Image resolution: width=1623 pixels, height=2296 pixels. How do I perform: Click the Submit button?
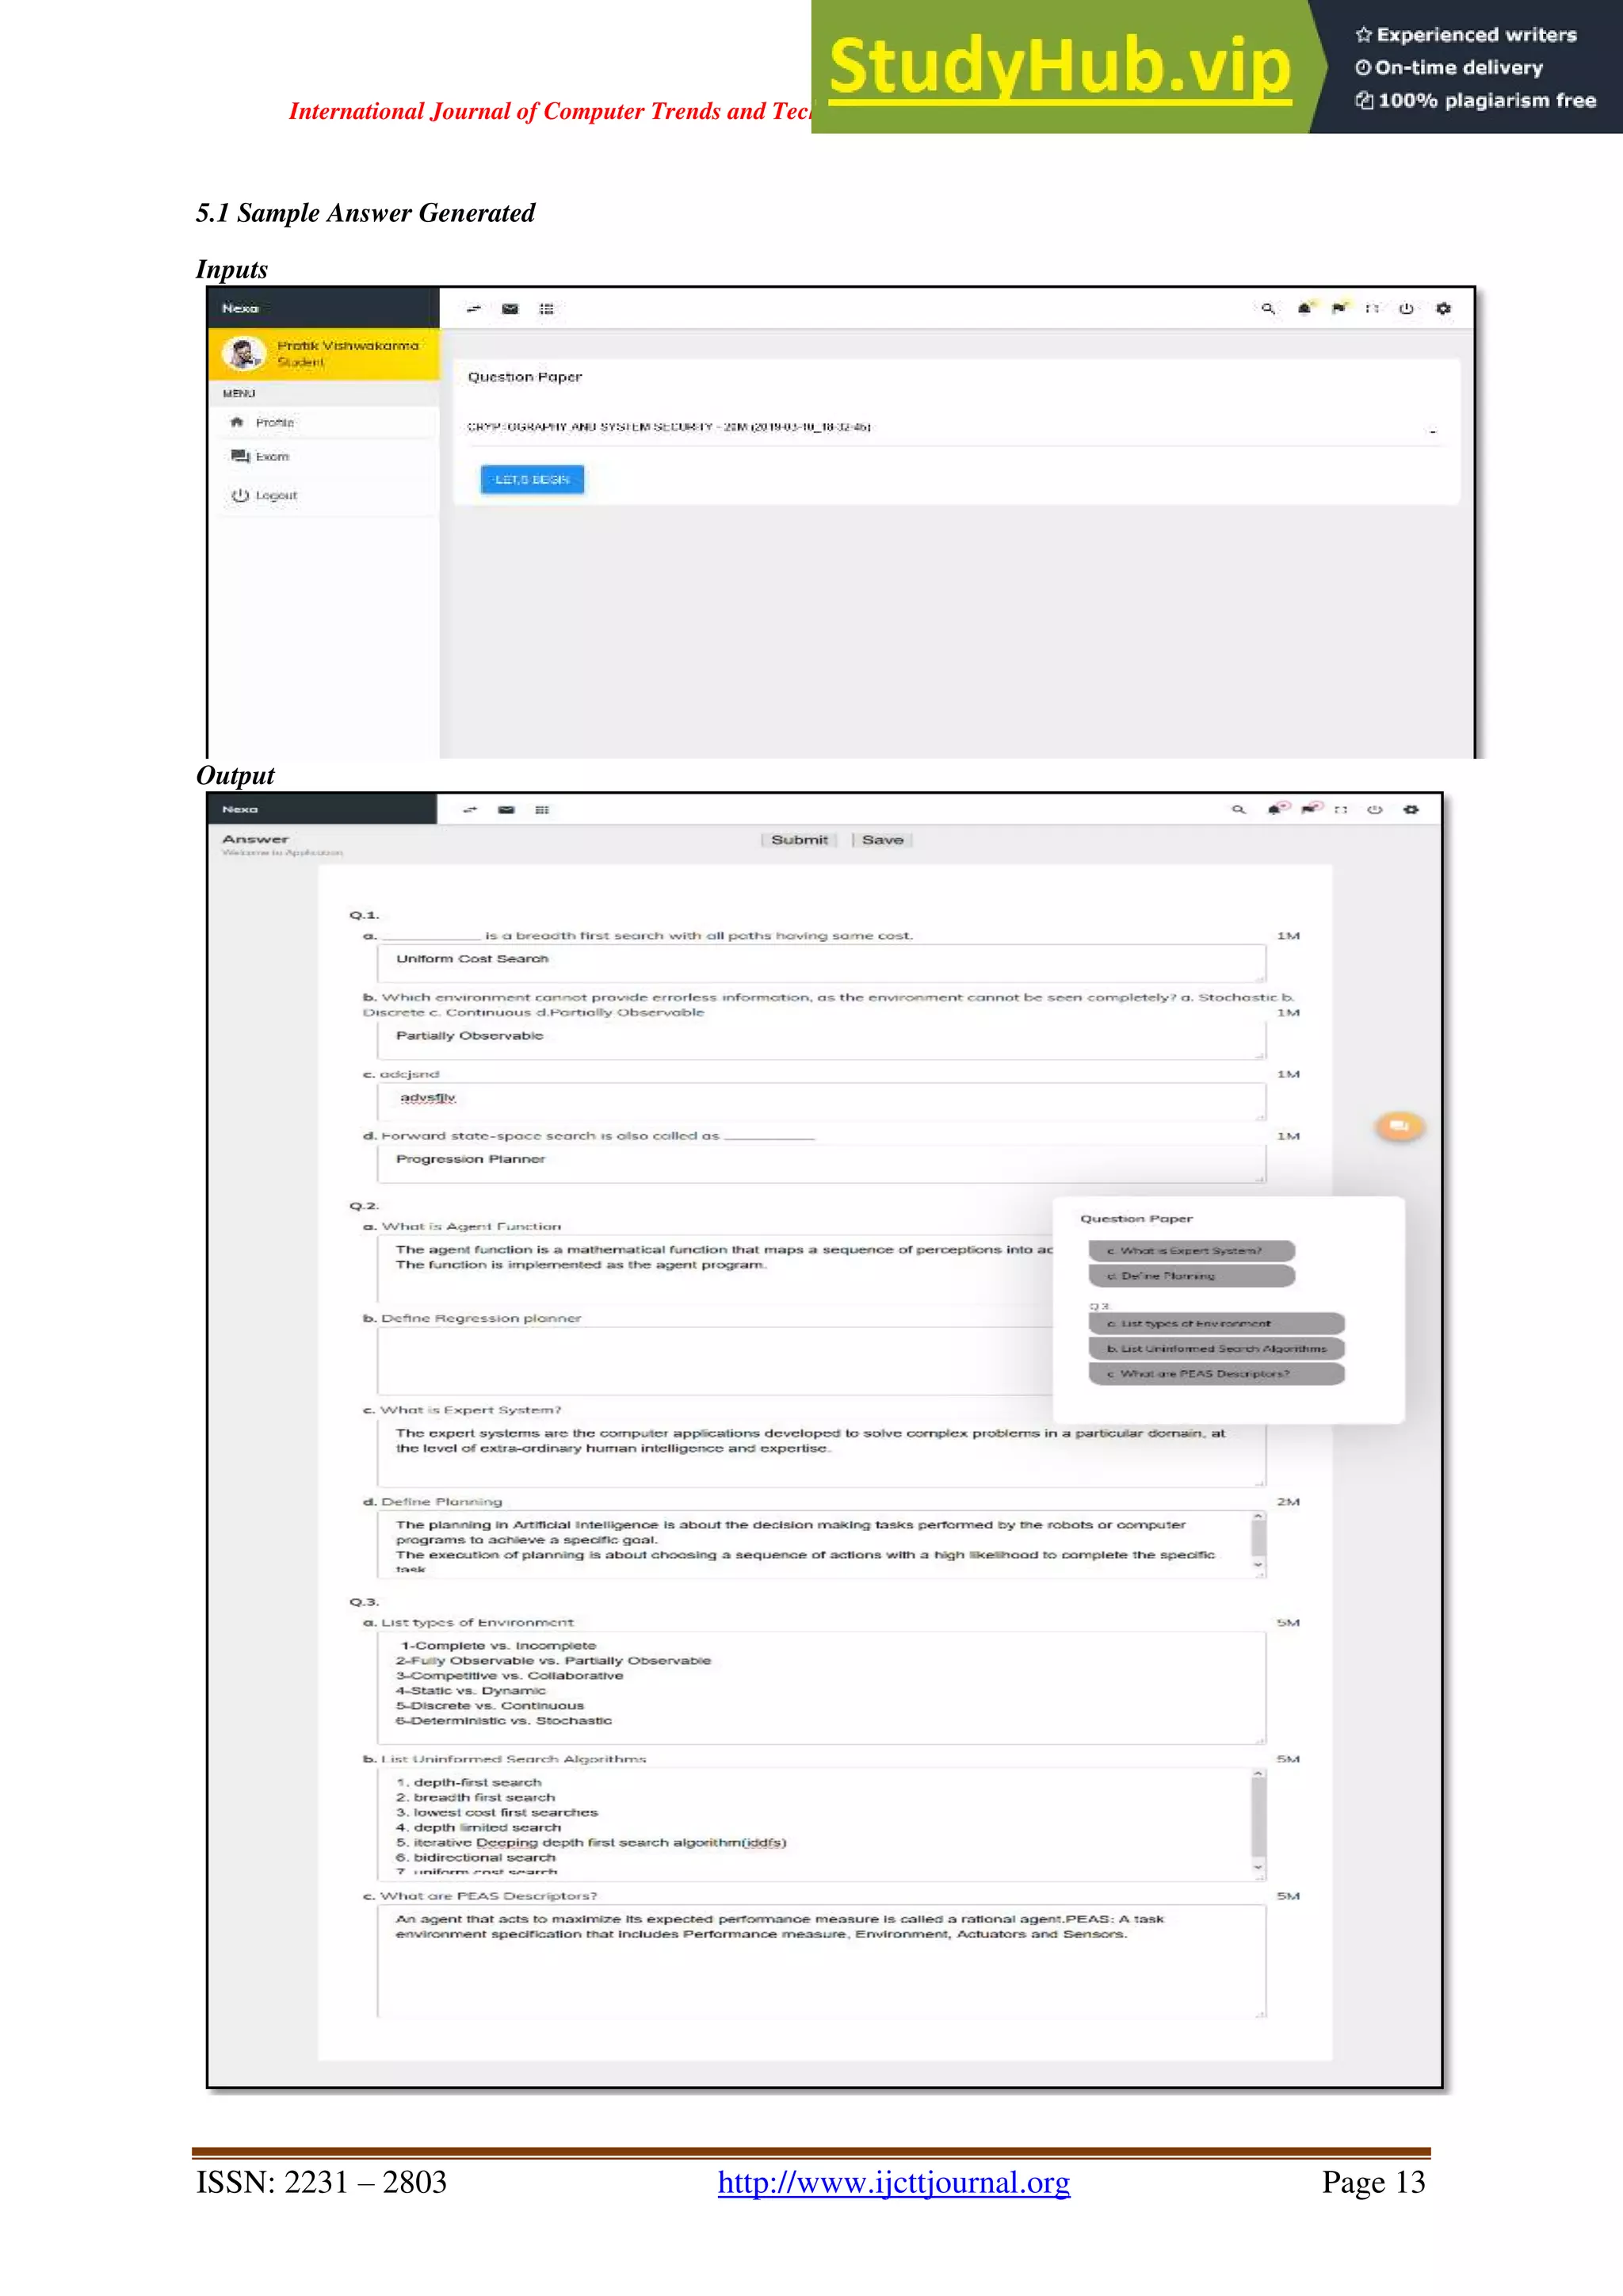[x=799, y=840]
